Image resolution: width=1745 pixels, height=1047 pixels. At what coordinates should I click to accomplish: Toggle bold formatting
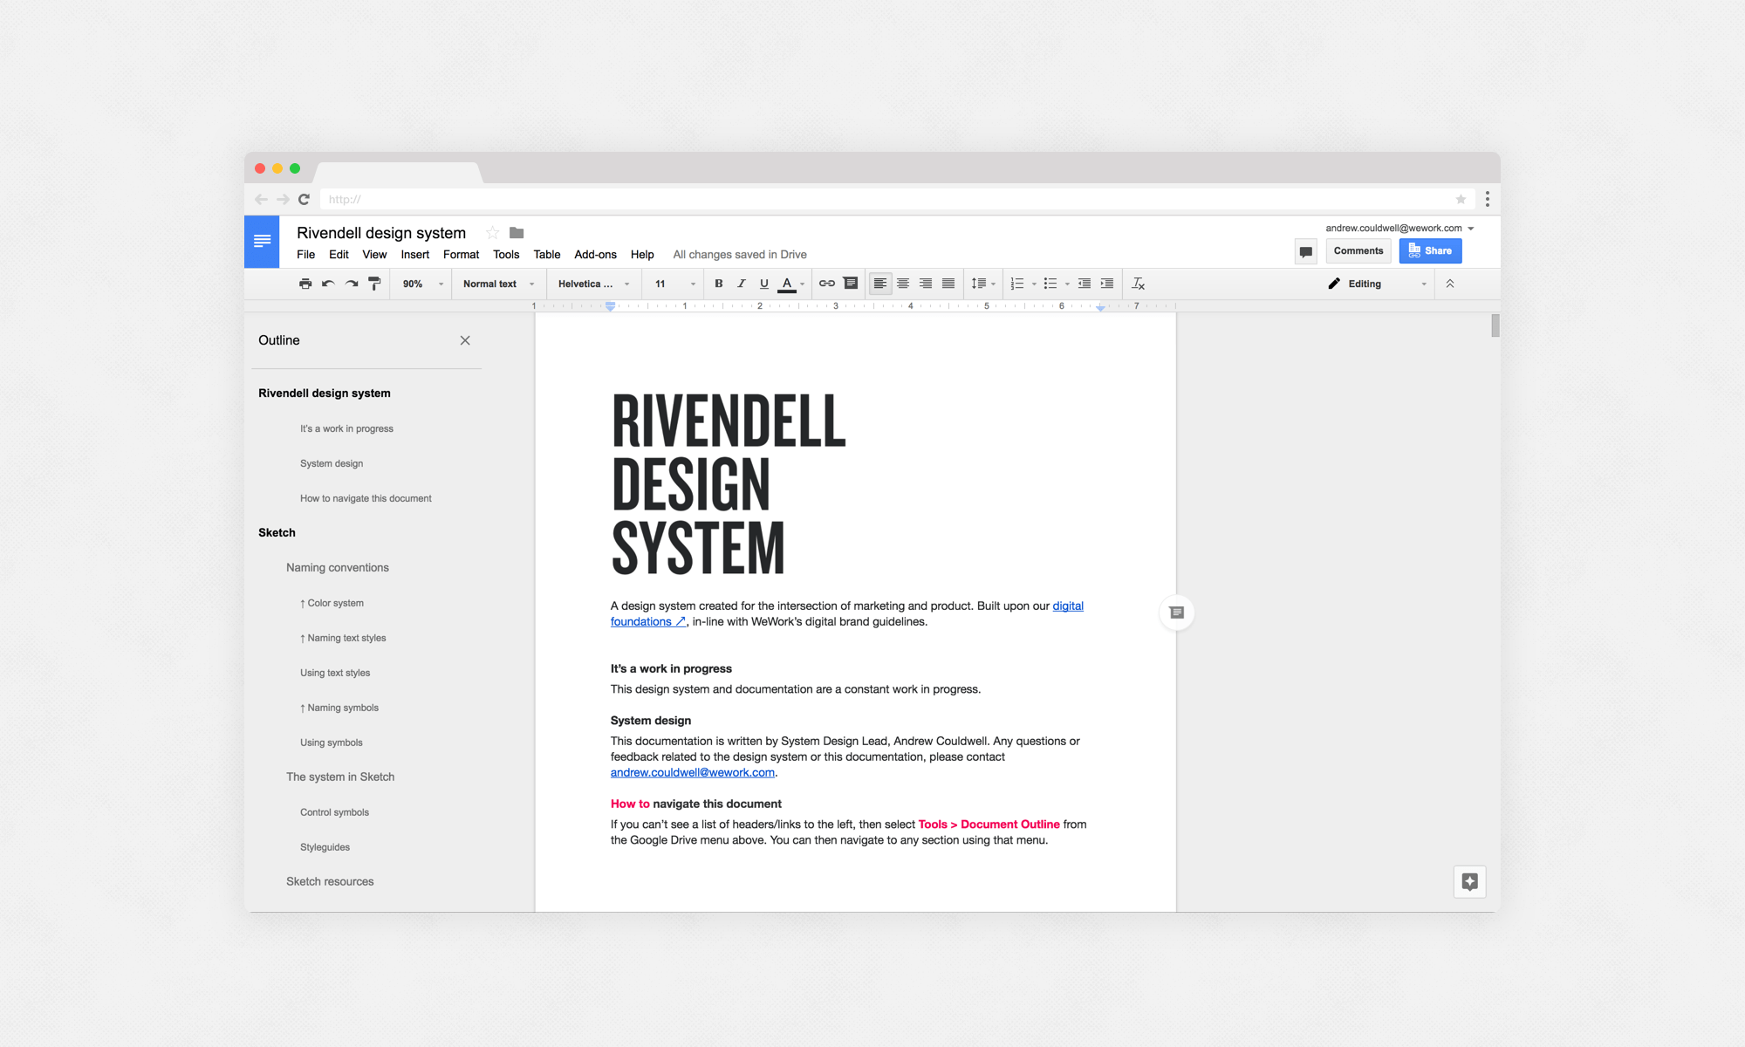[x=718, y=284]
